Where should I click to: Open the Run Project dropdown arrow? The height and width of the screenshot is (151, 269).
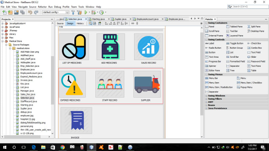[x=89, y=12]
